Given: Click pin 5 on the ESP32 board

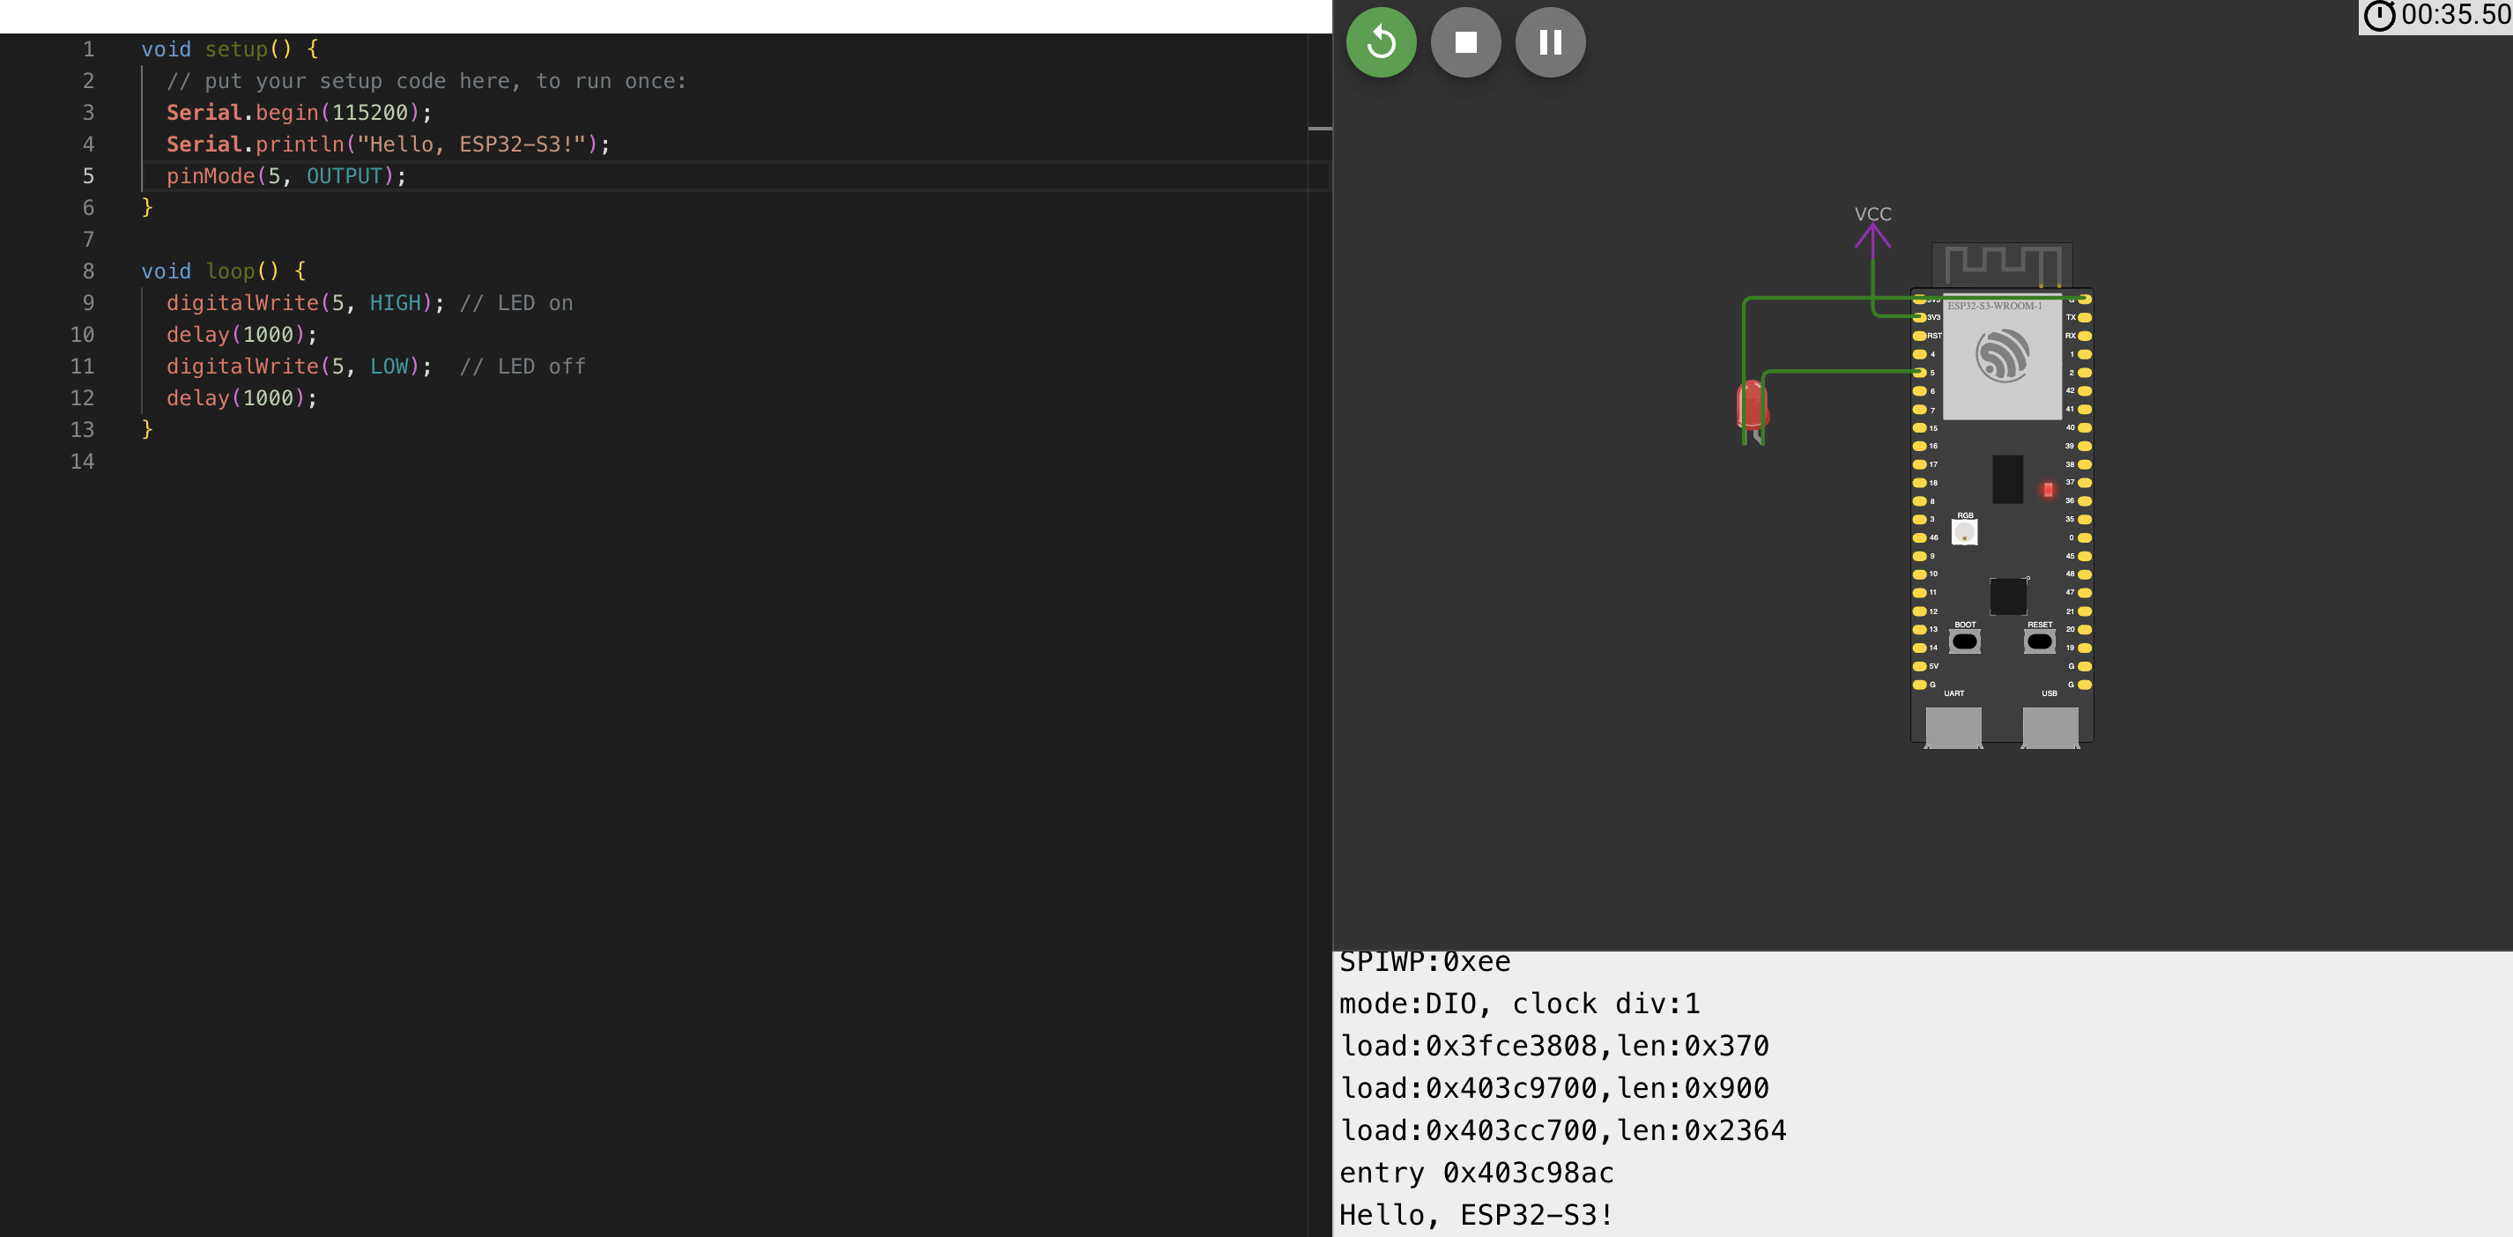Looking at the screenshot, I should (1919, 372).
